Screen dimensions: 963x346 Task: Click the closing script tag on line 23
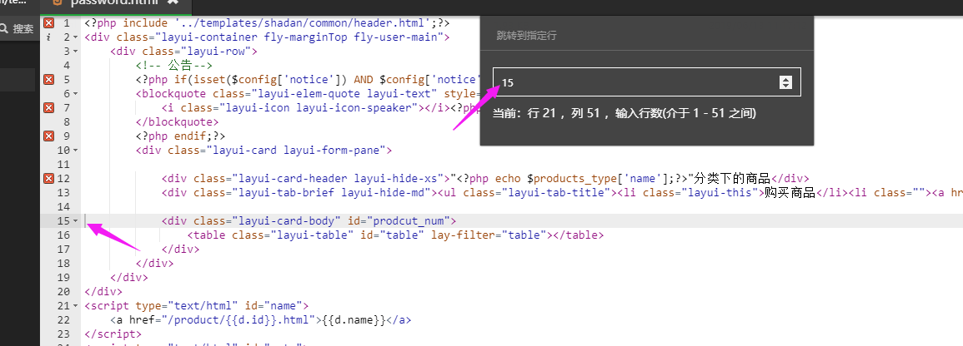point(113,334)
